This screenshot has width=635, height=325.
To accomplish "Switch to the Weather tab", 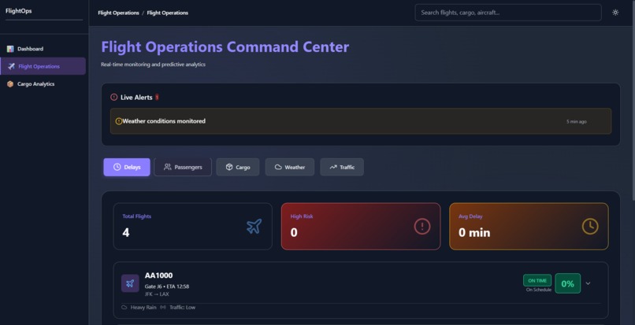I will pyautogui.click(x=290, y=167).
